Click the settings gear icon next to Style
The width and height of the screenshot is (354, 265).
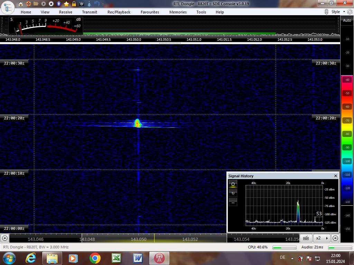click(350, 12)
